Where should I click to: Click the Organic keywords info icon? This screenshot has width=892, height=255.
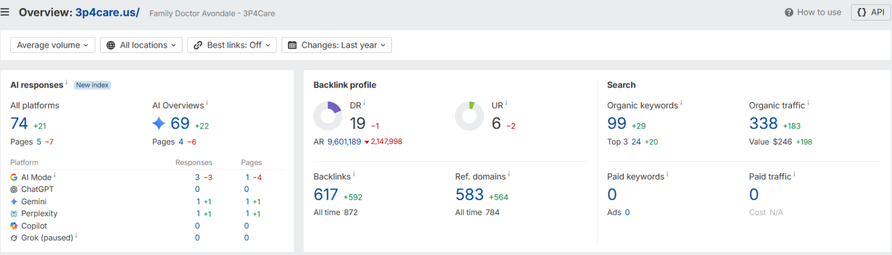[x=681, y=104]
